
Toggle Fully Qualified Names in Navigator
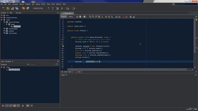point(23,105)
